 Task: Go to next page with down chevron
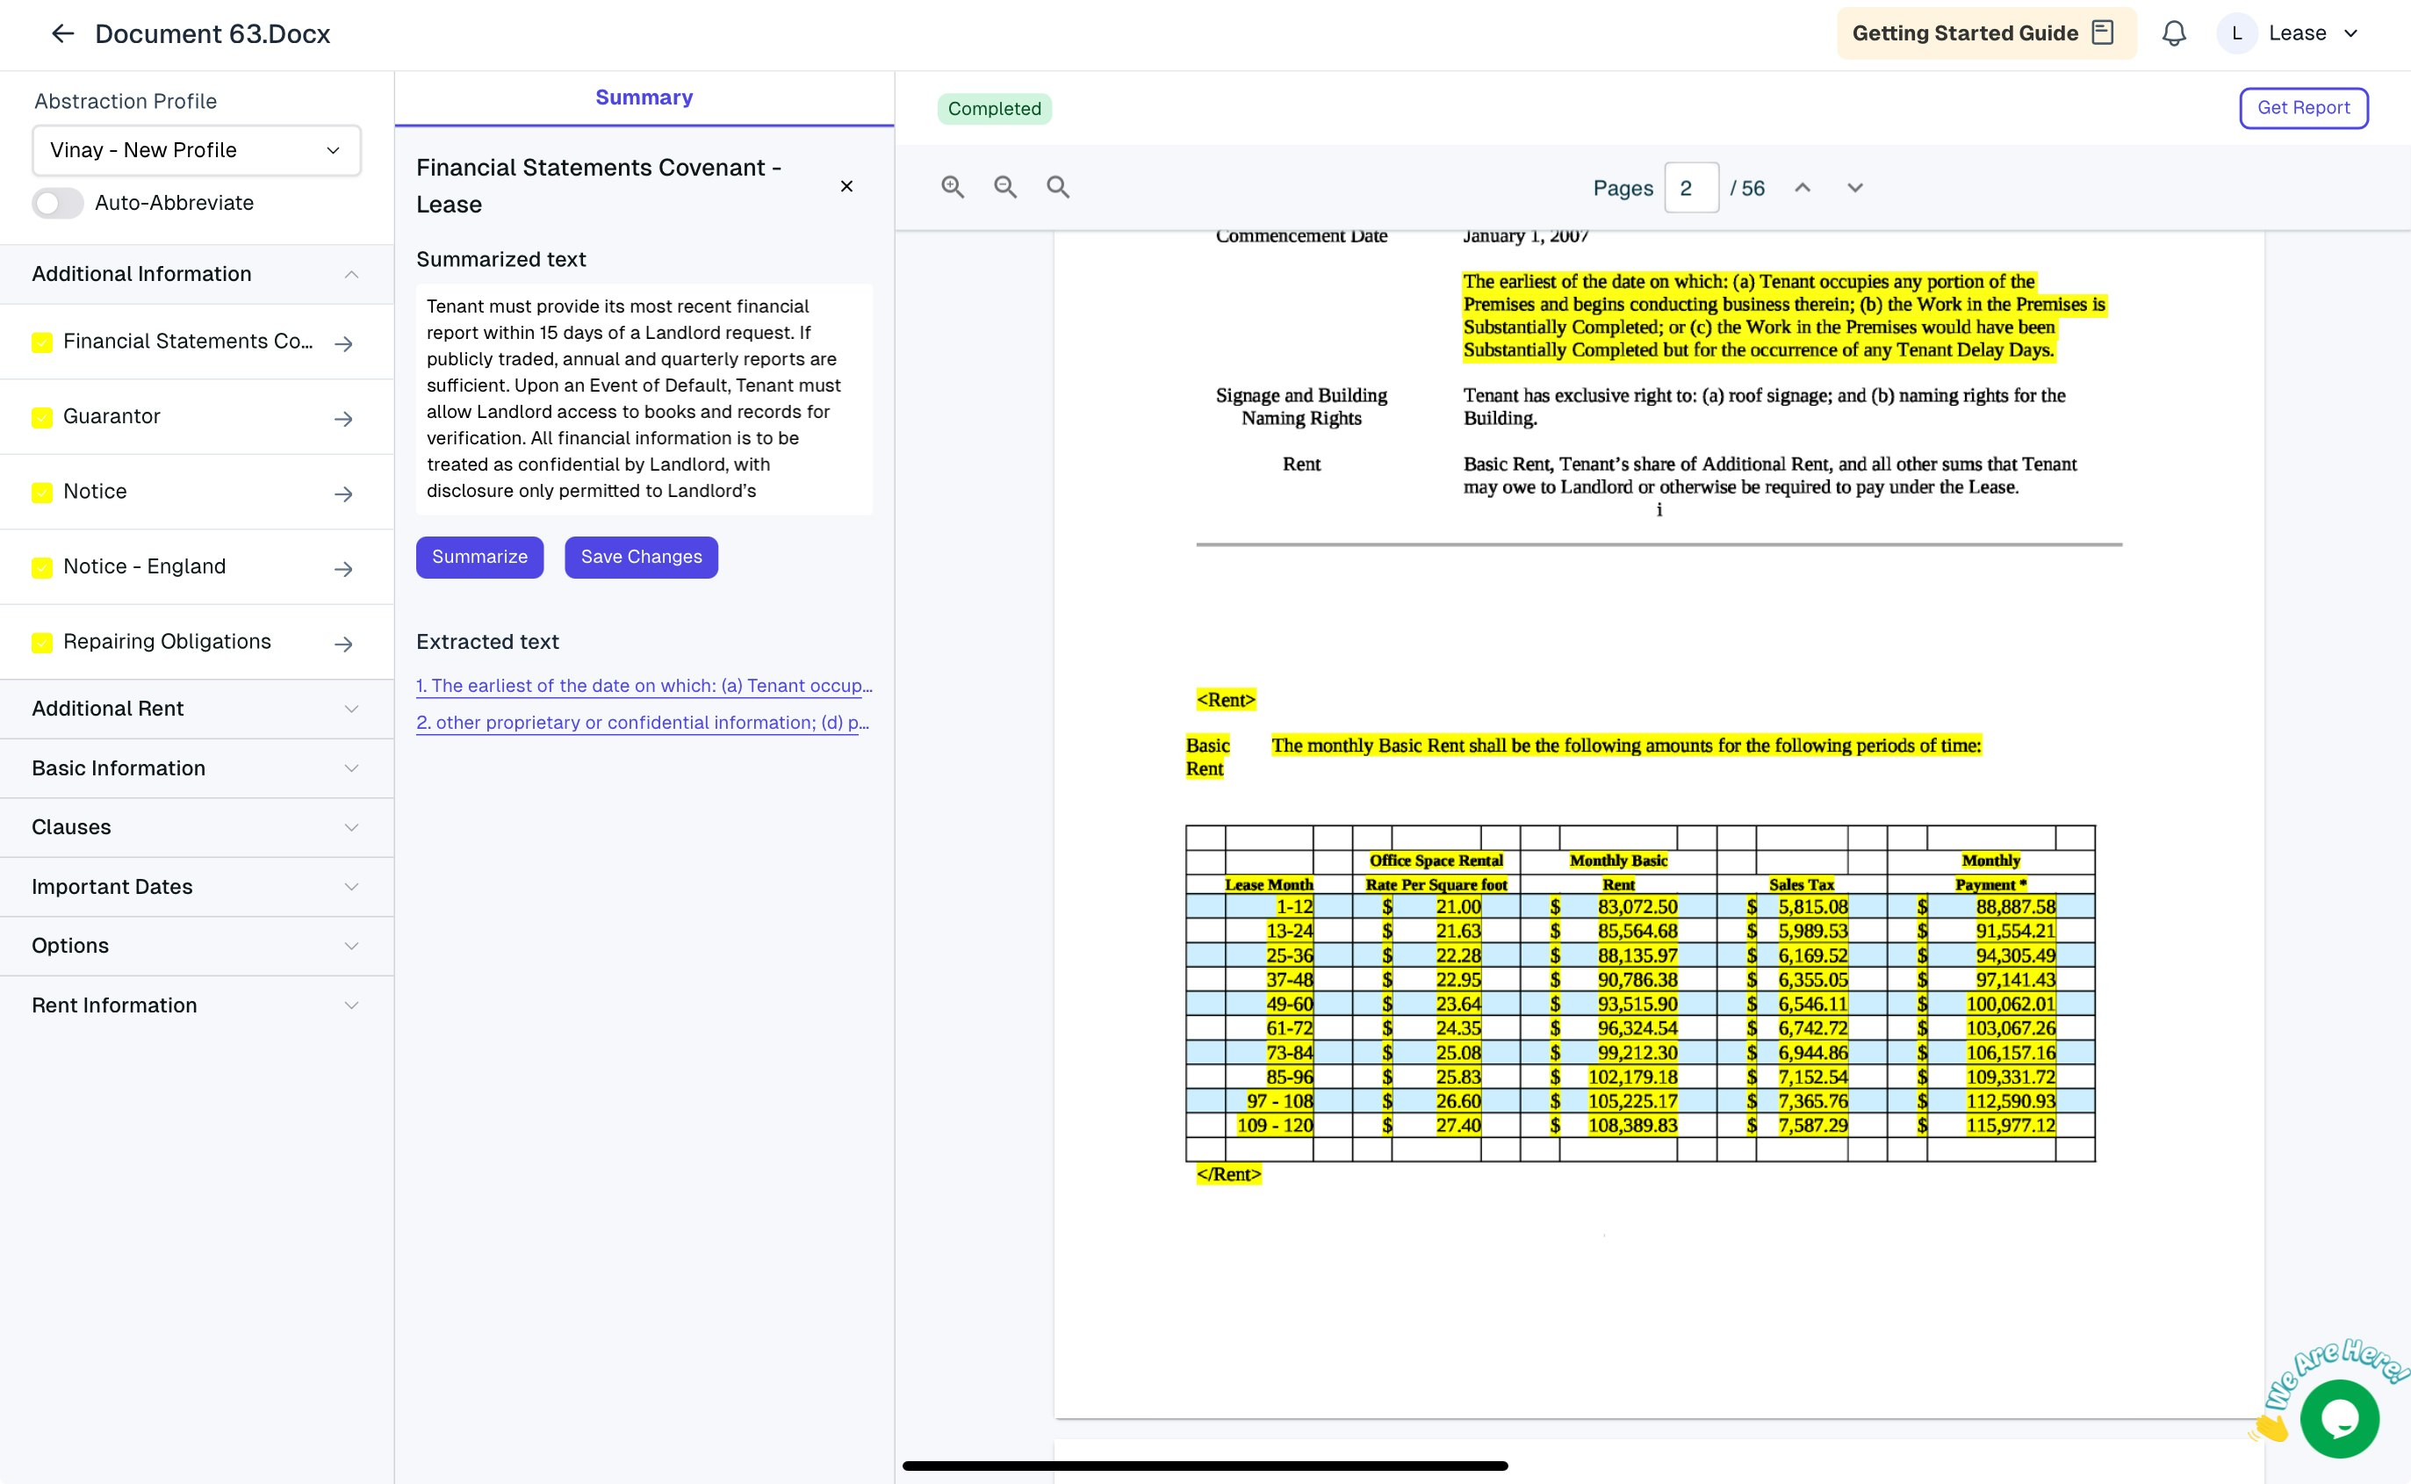coord(1854,187)
